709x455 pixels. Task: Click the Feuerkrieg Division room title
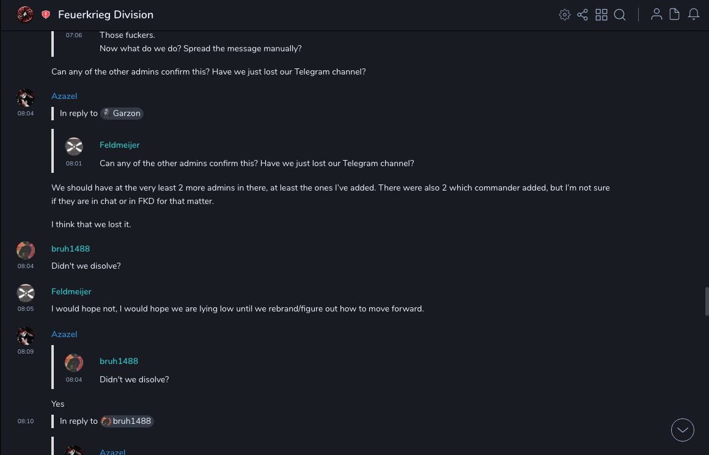(x=106, y=15)
